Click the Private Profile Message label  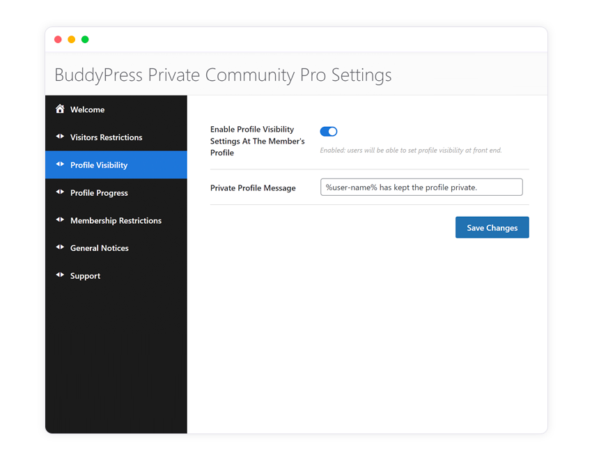click(253, 187)
